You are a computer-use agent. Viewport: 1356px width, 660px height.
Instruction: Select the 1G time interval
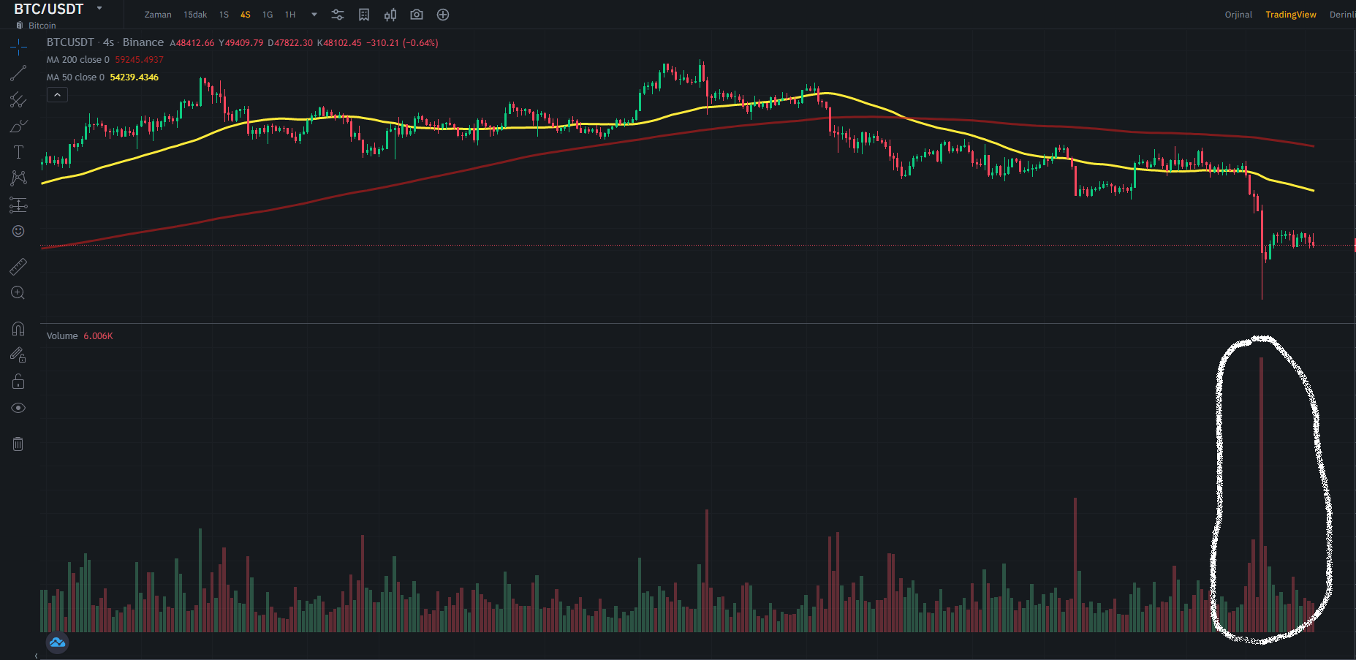268,15
